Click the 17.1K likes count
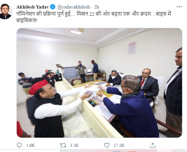The width and height of the screenshot is (187, 152). click(x=119, y=145)
